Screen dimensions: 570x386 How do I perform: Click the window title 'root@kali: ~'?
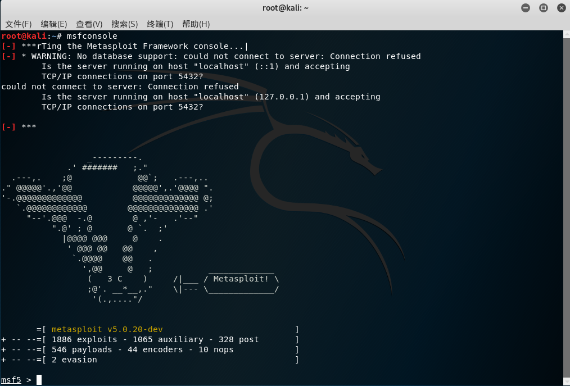click(286, 8)
